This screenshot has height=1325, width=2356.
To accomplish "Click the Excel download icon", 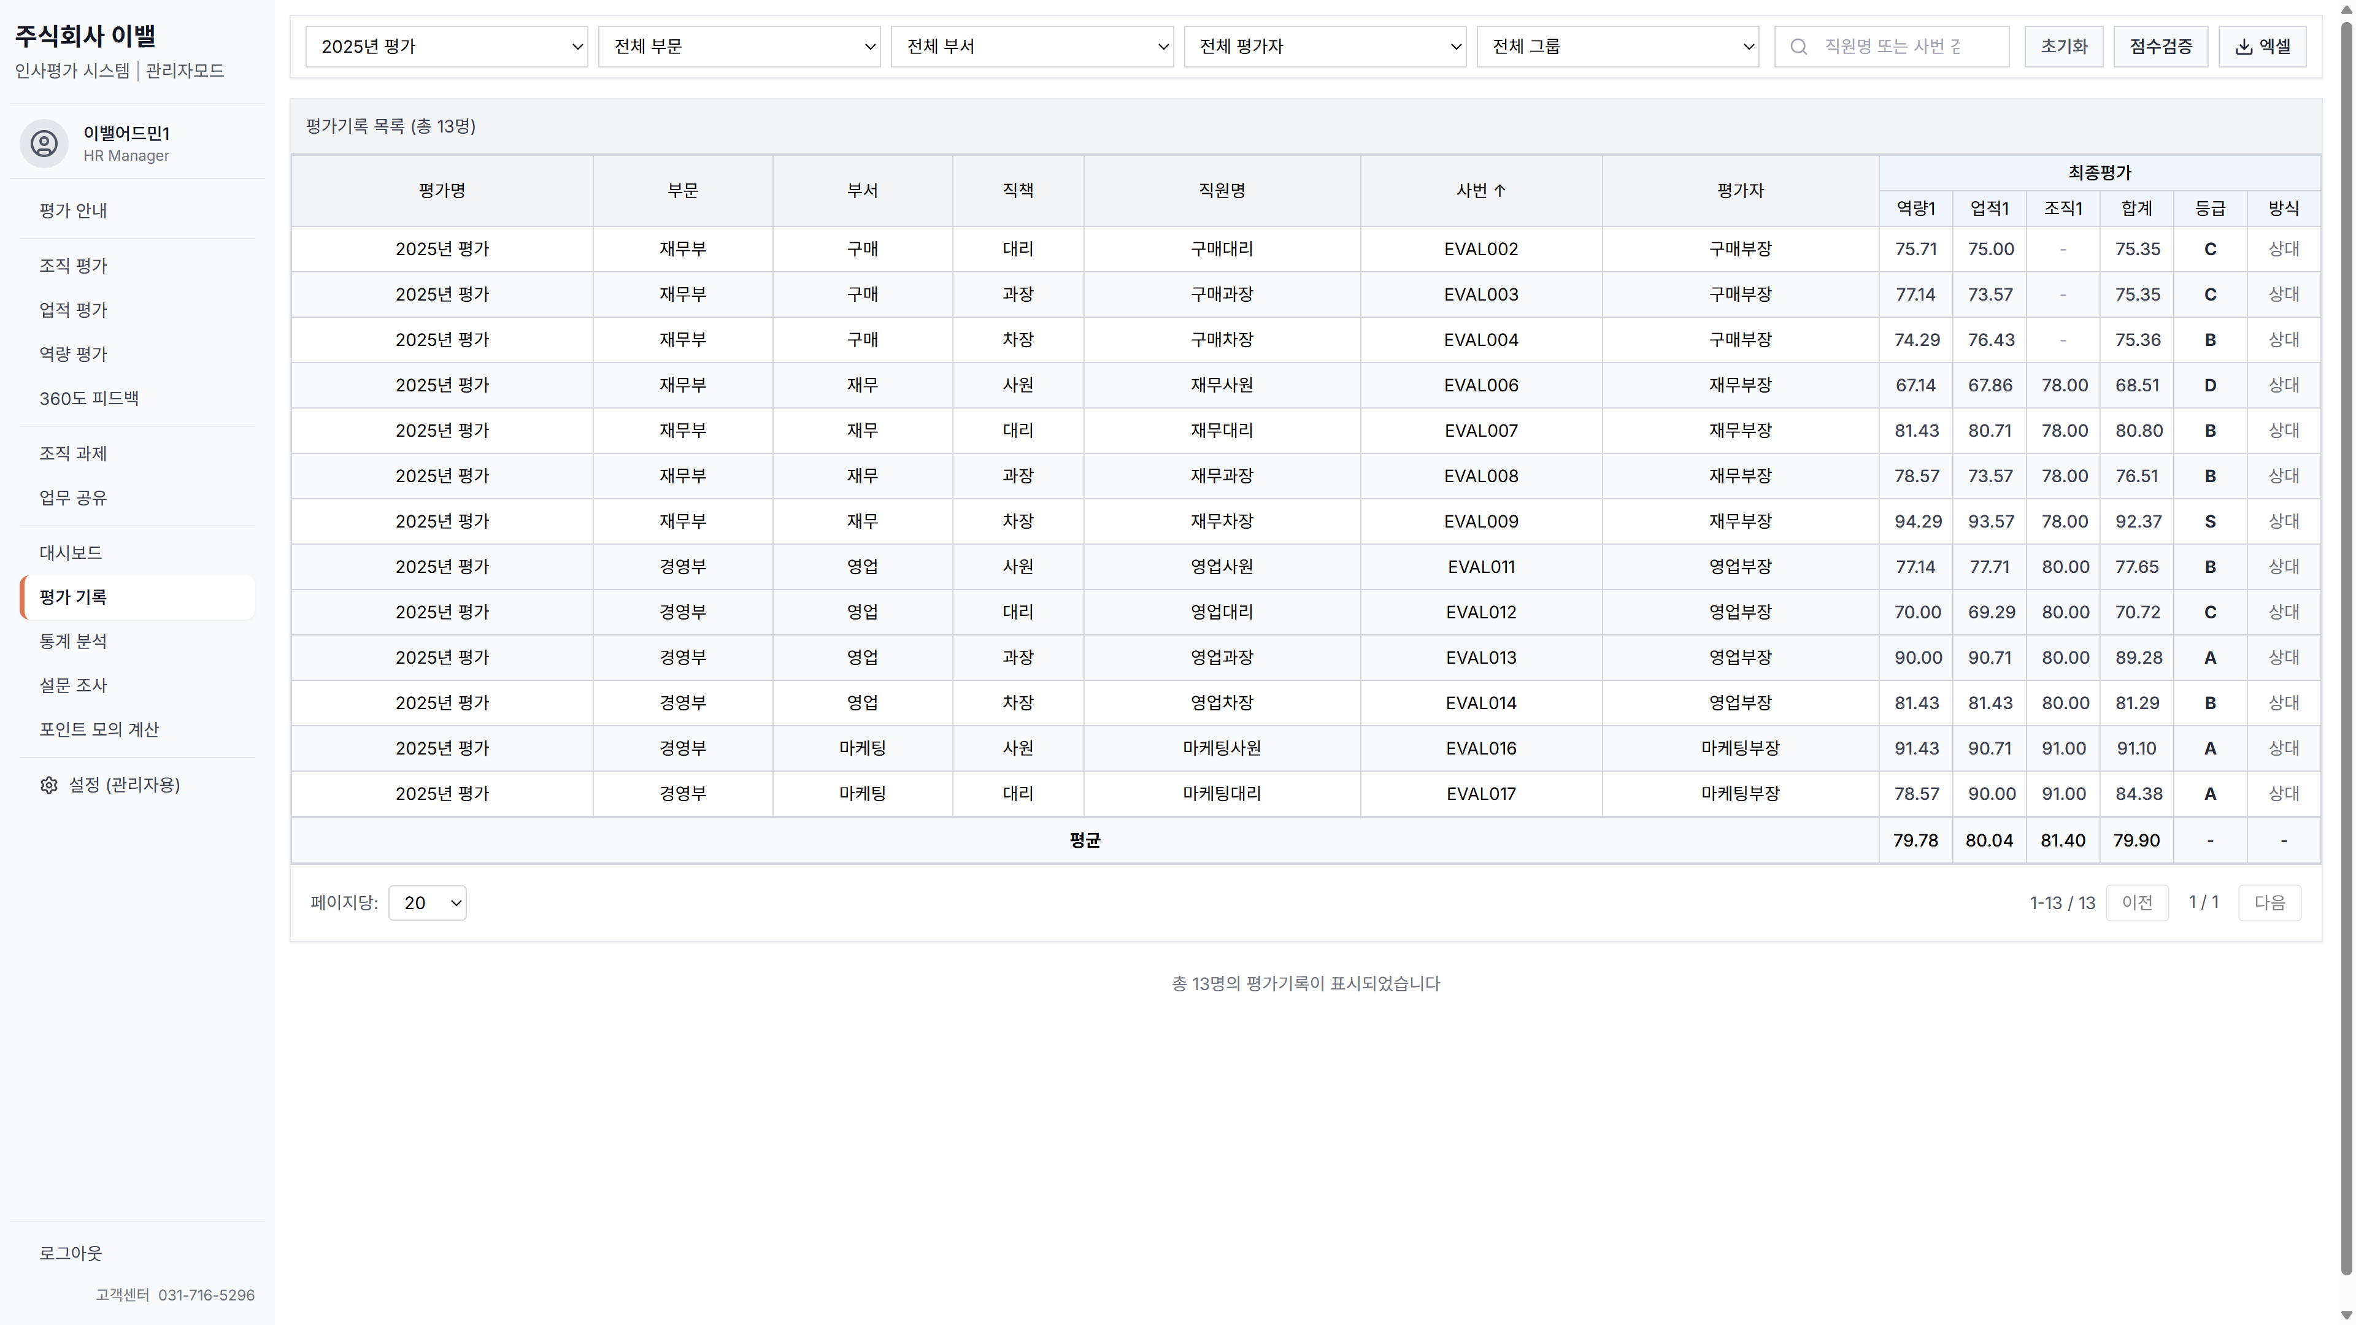I will point(2244,47).
